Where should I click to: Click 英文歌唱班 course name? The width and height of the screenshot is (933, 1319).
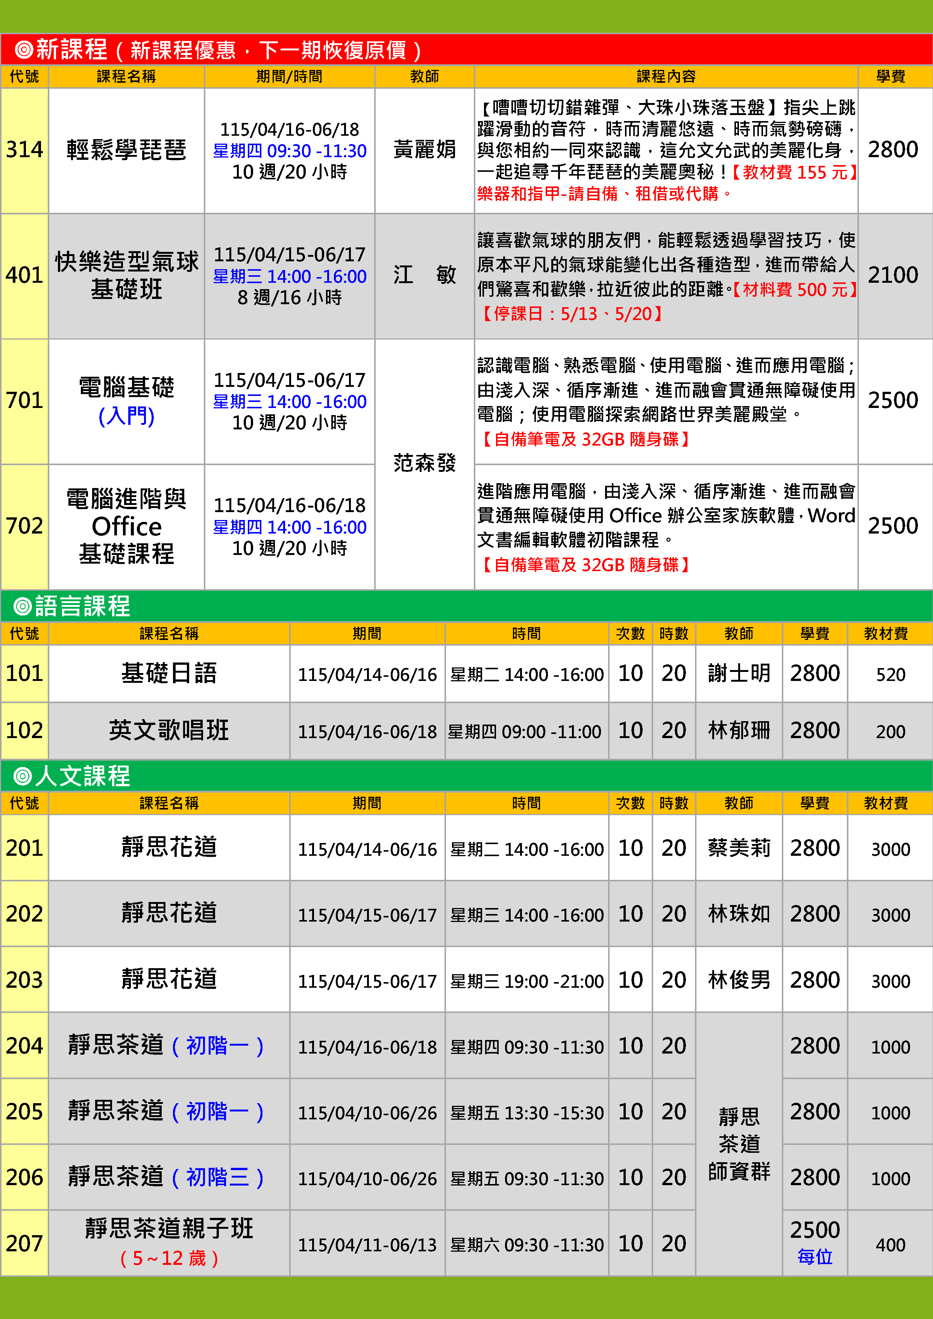169,730
